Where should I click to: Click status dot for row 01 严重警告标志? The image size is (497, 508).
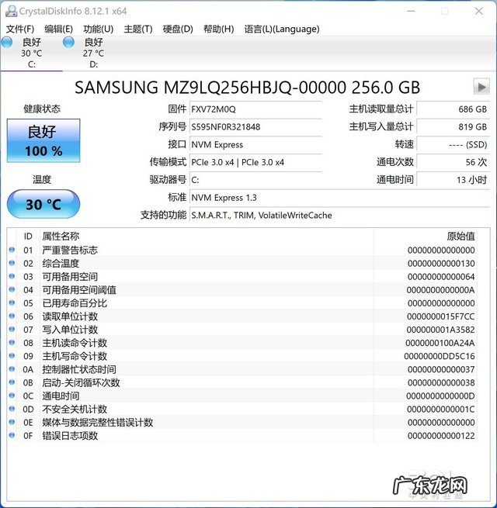coord(12,250)
